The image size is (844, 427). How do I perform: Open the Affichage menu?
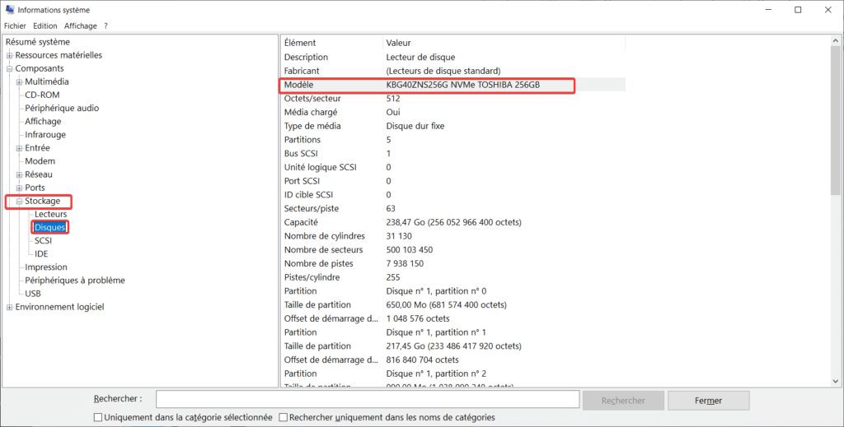pyautogui.click(x=81, y=26)
